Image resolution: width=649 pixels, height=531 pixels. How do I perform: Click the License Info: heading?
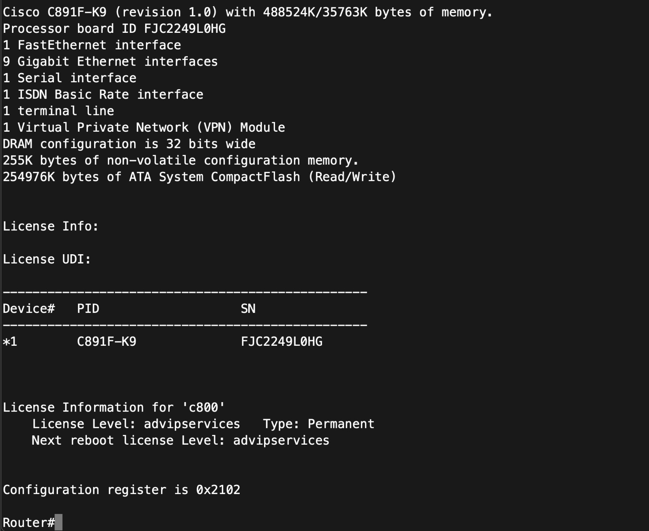(x=50, y=226)
